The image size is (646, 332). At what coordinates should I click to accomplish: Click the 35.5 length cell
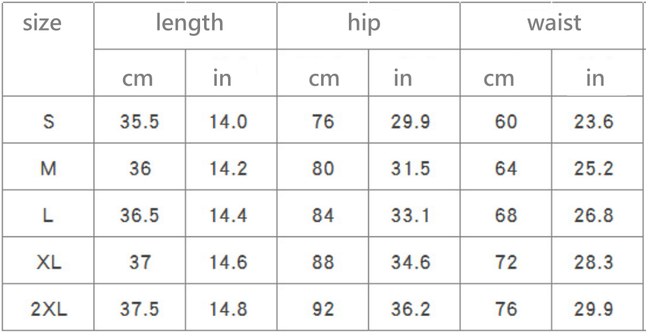(x=139, y=122)
